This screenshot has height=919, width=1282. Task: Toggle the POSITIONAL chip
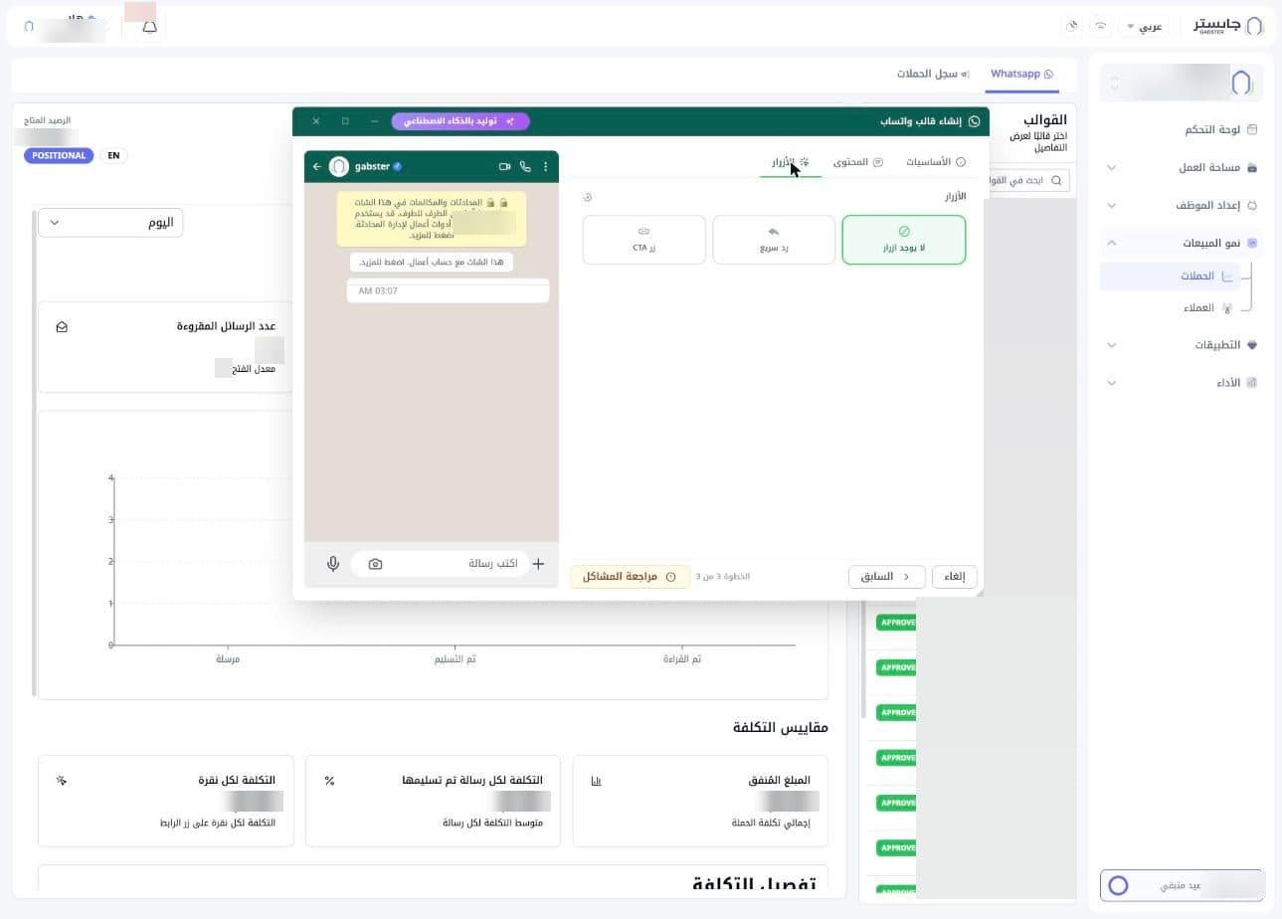tap(59, 155)
